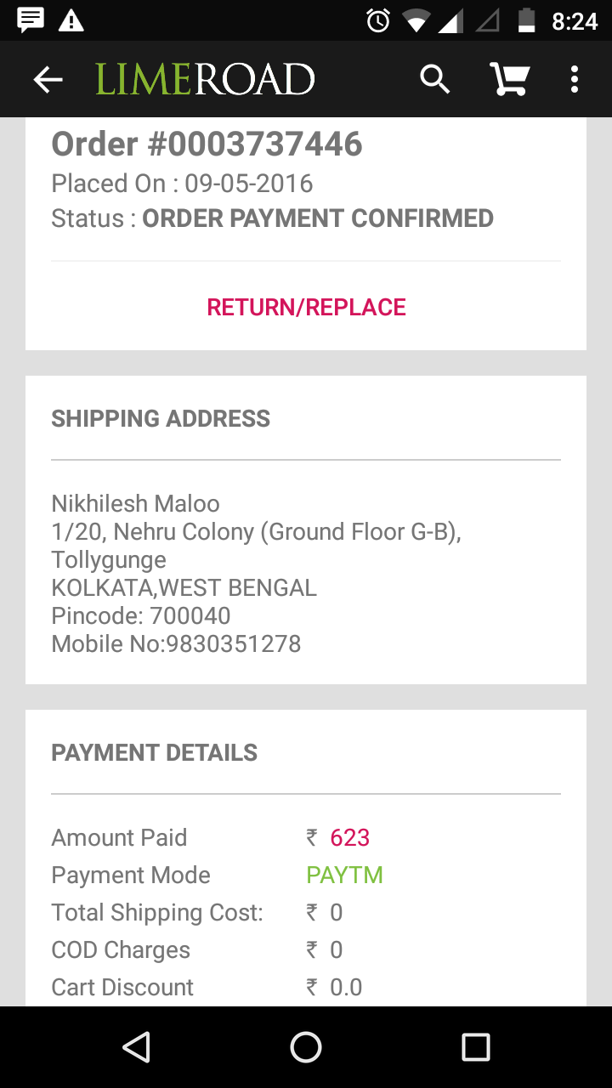Screen dimensions: 612x1088
Task: Tap the back arrow icon
Action: 48,80
